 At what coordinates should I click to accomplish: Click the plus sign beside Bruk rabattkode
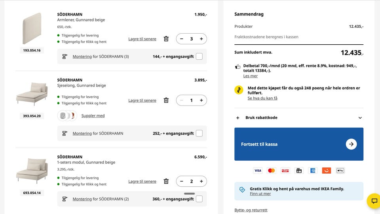pos(238,118)
